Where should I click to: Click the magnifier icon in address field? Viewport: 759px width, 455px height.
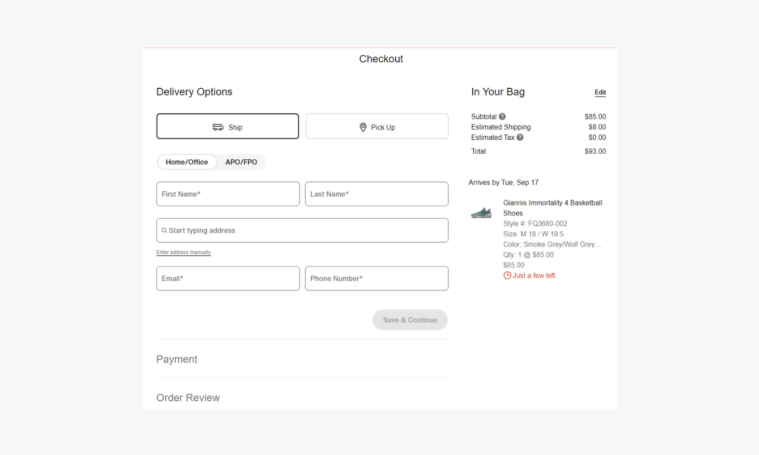click(x=164, y=230)
